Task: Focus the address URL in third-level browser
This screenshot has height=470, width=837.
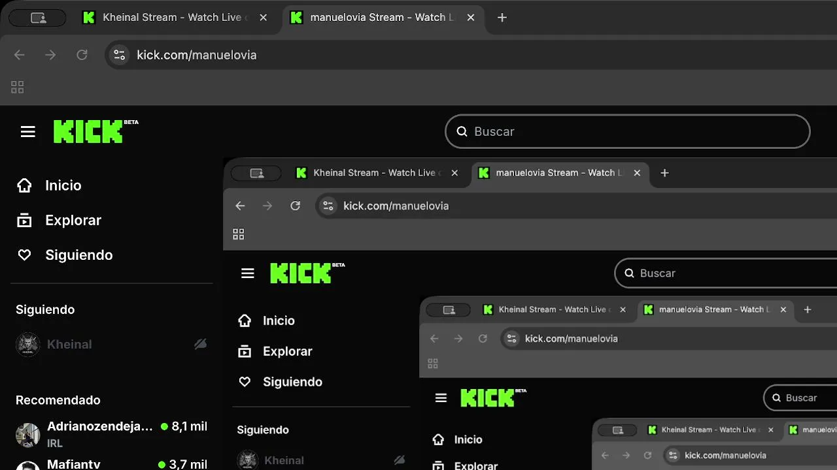Action: (572, 338)
